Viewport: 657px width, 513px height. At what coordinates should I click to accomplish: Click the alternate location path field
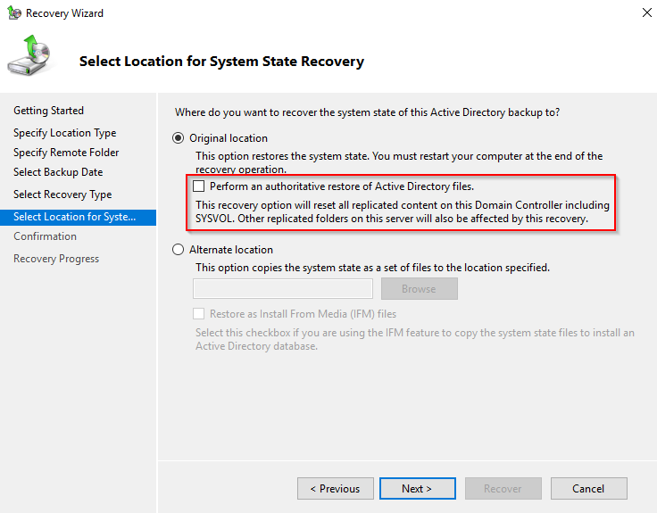(x=283, y=288)
